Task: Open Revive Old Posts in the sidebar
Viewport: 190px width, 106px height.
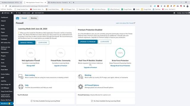Action: [6, 100]
